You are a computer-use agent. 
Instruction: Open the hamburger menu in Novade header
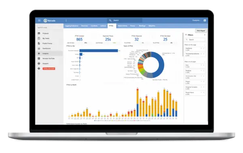coord(39,21)
